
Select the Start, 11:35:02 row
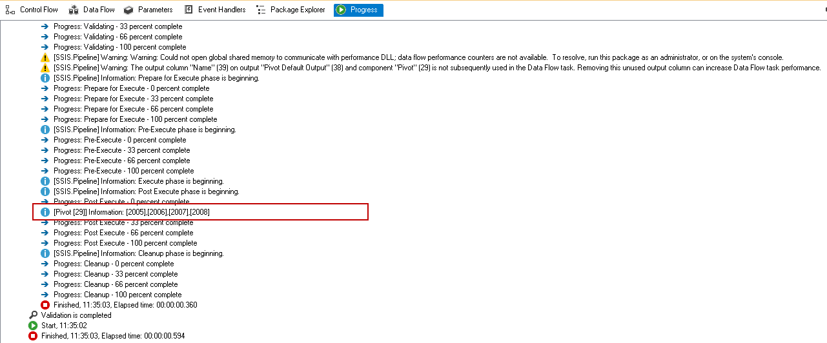point(64,326)
